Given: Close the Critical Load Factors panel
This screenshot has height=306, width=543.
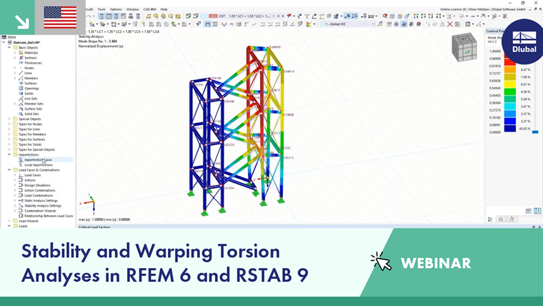Looking at the screenshot, I should [539, 227].
